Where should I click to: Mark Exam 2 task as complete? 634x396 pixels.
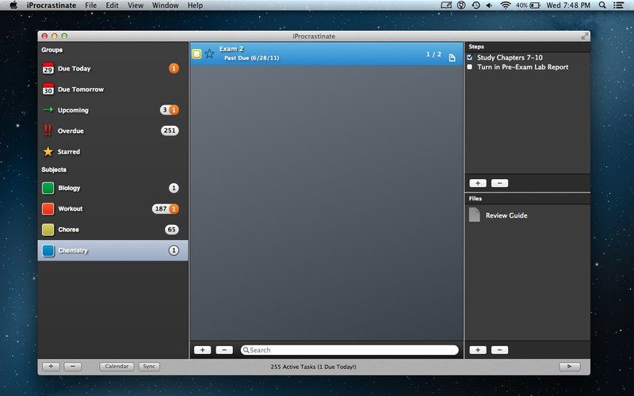coord(197,54)
